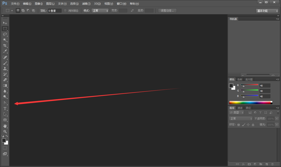Select the Eraser tool
Viewport: 281px width, 167px height.
[x=5, y=80]
